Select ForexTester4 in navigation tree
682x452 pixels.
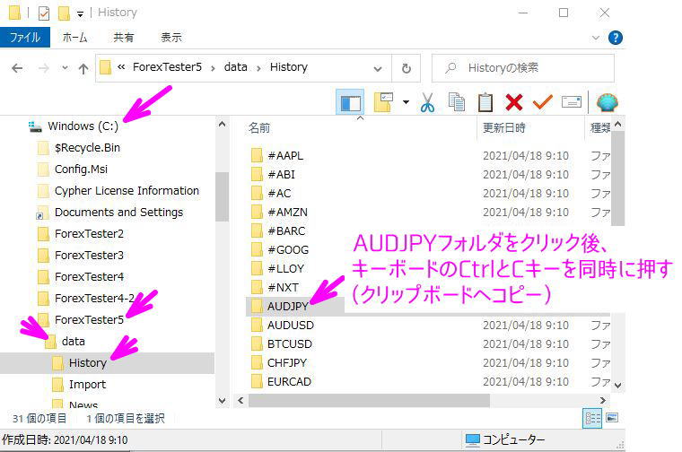click(x=89, y=277)
